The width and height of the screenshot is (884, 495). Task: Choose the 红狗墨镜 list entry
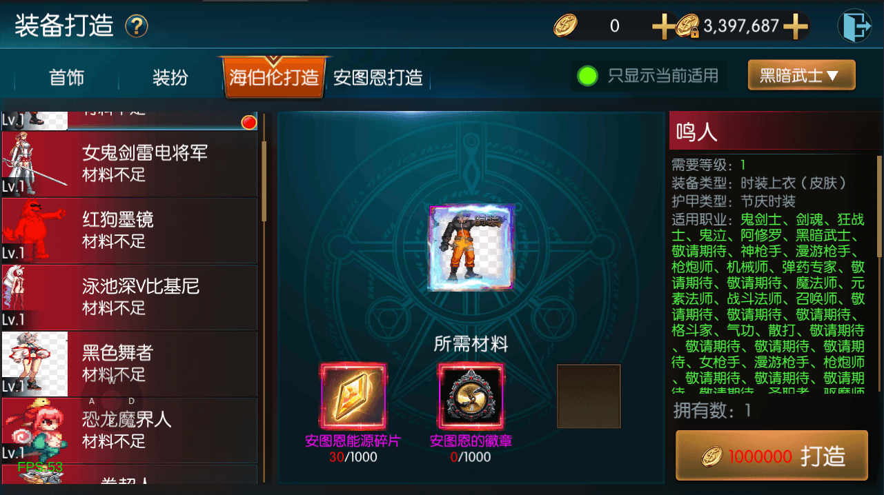click(130, 230)
